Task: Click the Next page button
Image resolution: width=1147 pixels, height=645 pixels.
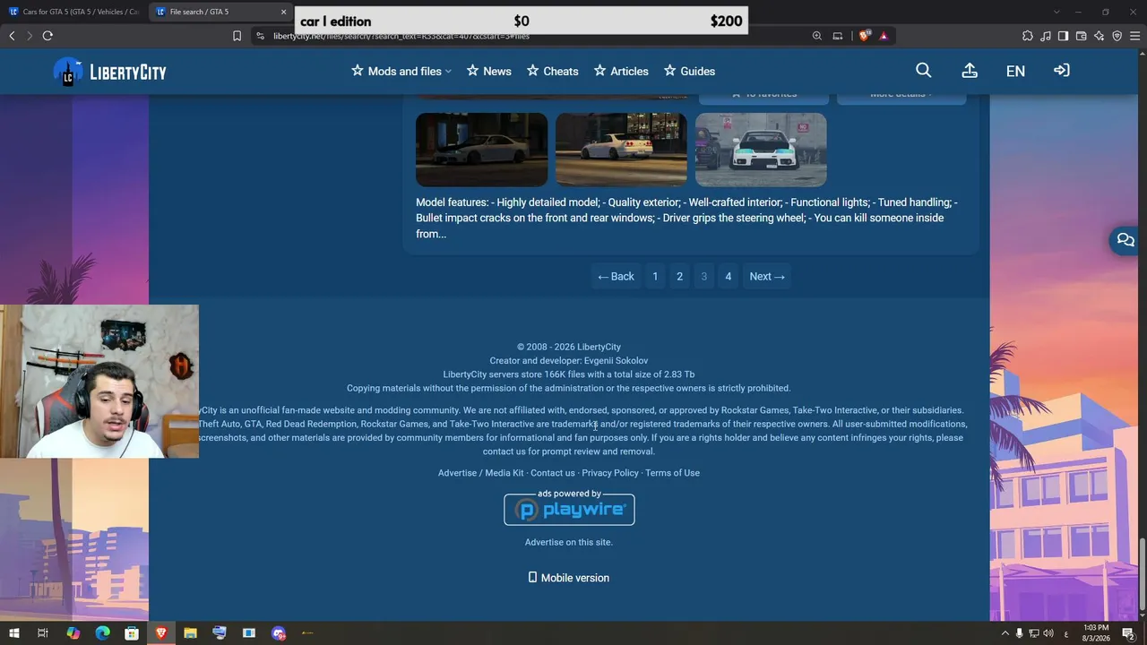Action: 767,277
